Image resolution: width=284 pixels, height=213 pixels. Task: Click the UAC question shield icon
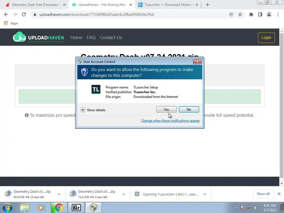coord(84,72)
